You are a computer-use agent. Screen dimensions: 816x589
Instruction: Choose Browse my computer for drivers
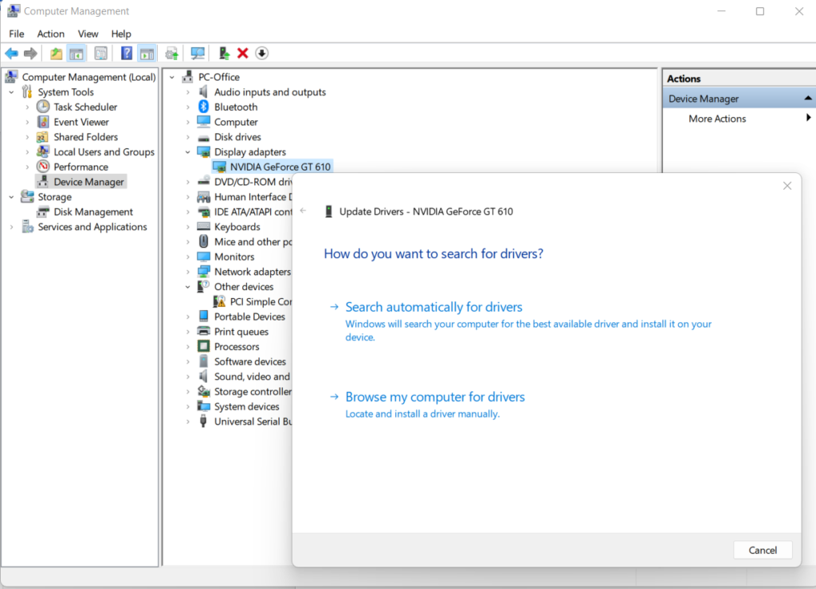435,397
